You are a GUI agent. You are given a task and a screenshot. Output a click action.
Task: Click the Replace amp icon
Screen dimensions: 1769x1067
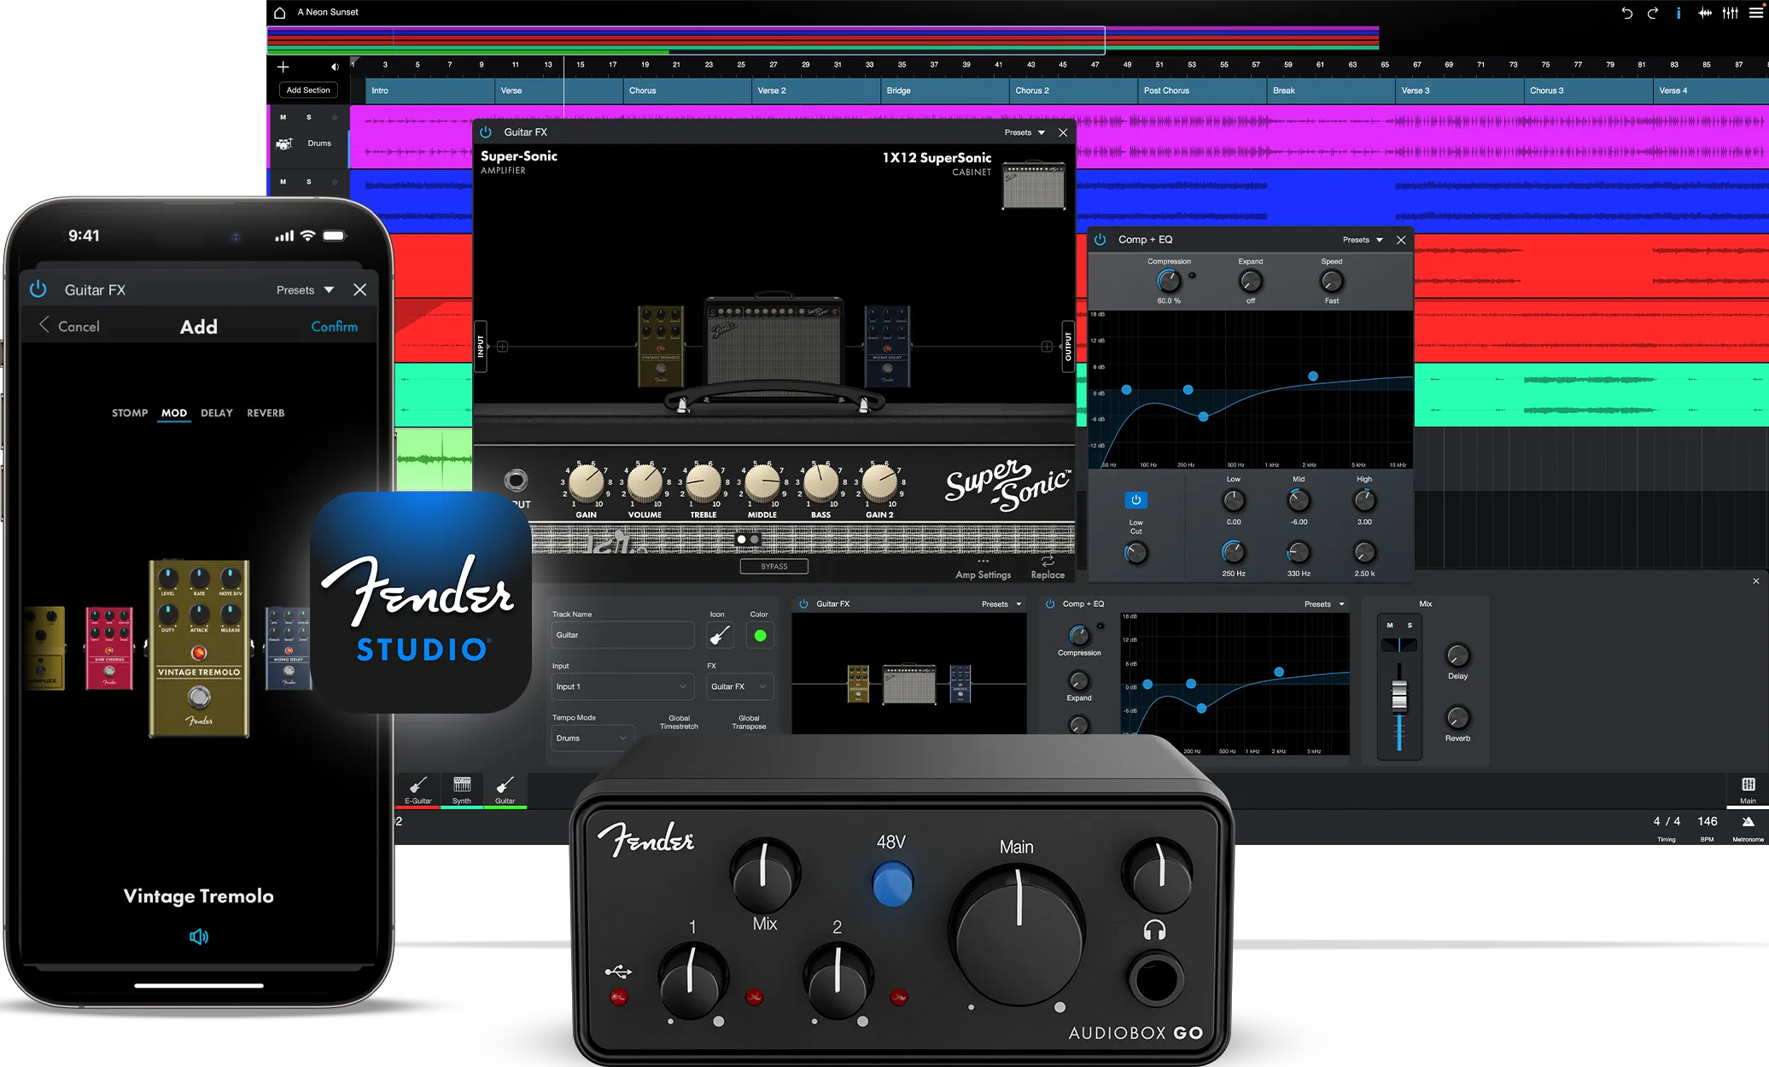click(x=1048, y=562)
